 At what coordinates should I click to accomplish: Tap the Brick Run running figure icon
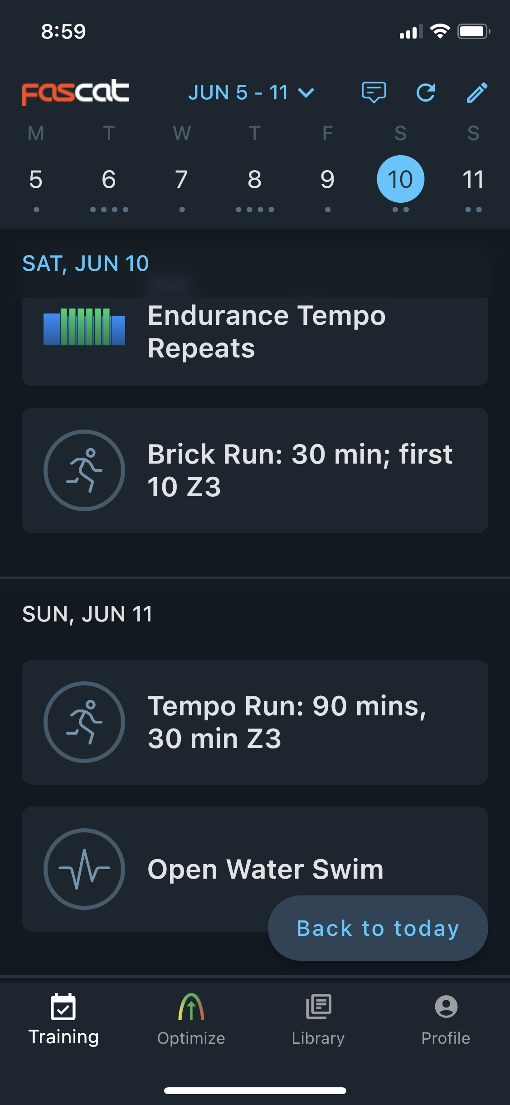(84, 470)
